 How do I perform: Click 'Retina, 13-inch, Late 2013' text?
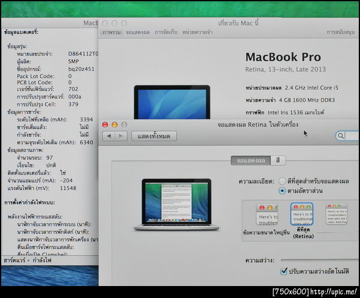pyautogui.click(x=286, y=69)
